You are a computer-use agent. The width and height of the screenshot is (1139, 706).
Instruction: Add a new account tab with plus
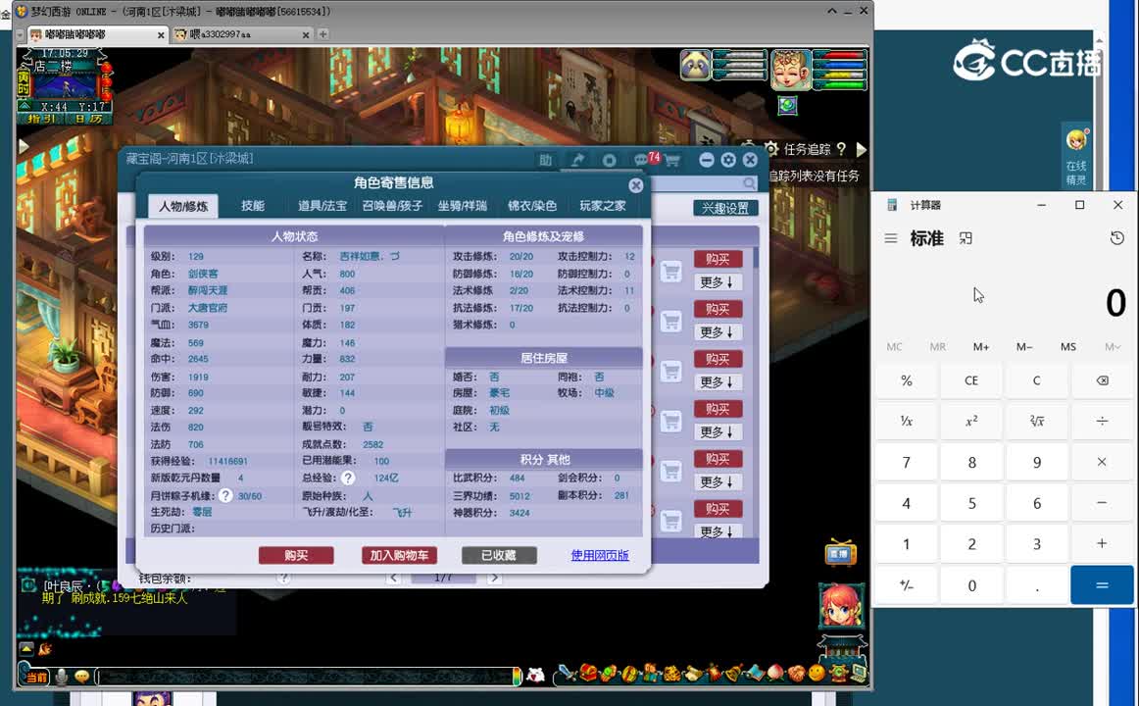tap(323, 34)
